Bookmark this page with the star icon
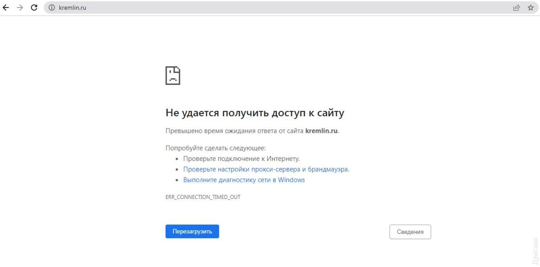This screenshot has width=540, height=267. [530, 8]
